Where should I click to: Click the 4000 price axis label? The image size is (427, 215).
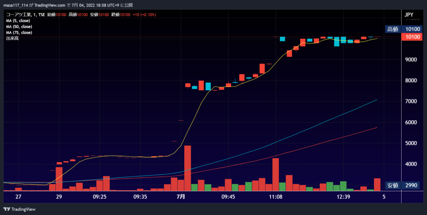tap(411, 164)
